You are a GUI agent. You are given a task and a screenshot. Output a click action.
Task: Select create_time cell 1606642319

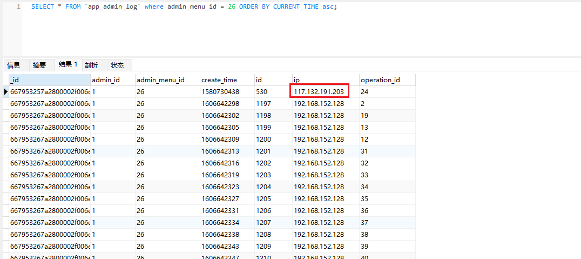(227, 175)
